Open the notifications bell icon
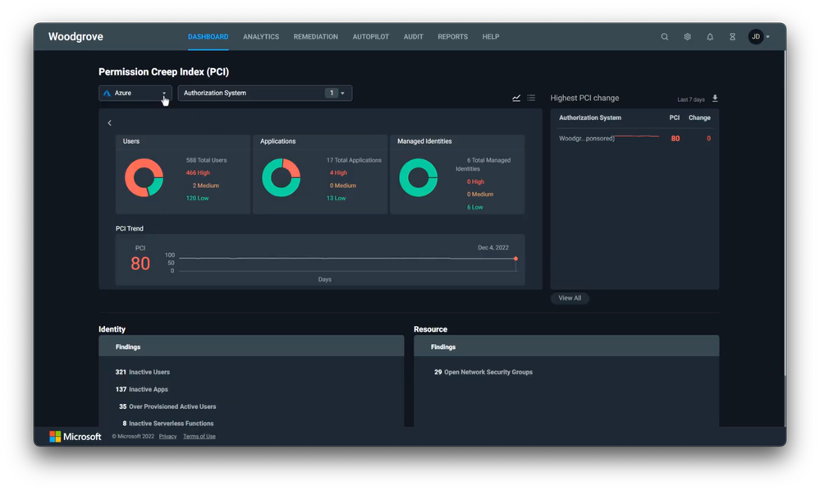This screenshot has height=491, width=820. tap(710, 37)
